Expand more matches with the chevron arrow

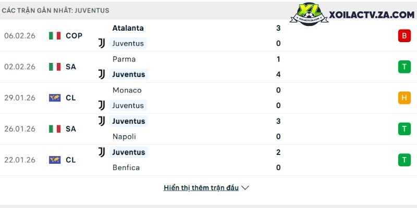(x=246, y=188)
